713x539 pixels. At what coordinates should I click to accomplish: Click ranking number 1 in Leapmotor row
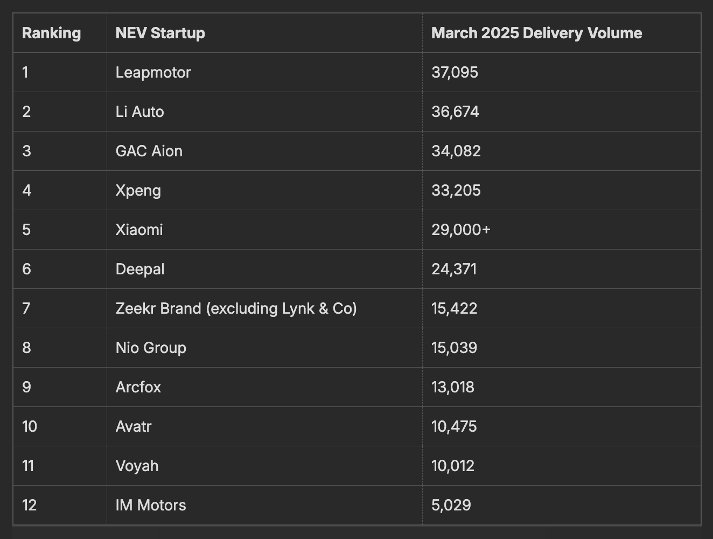[x=25, y=72]
